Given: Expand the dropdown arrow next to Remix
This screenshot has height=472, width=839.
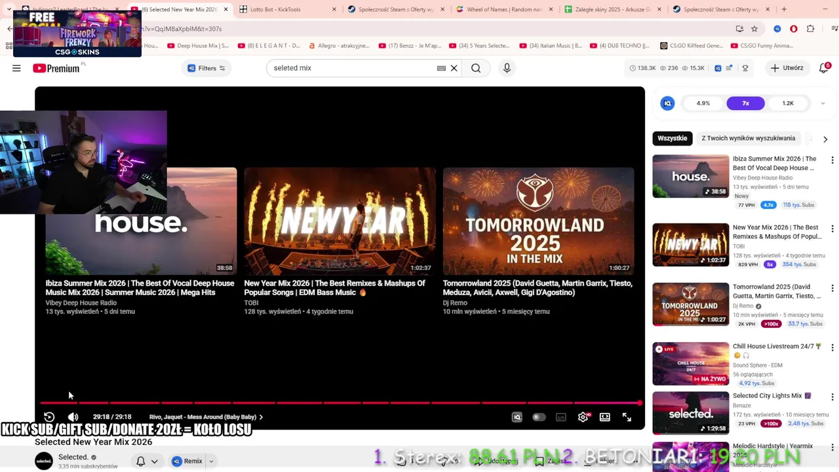Looking at the screenshot, I should [x=211, y=462].
